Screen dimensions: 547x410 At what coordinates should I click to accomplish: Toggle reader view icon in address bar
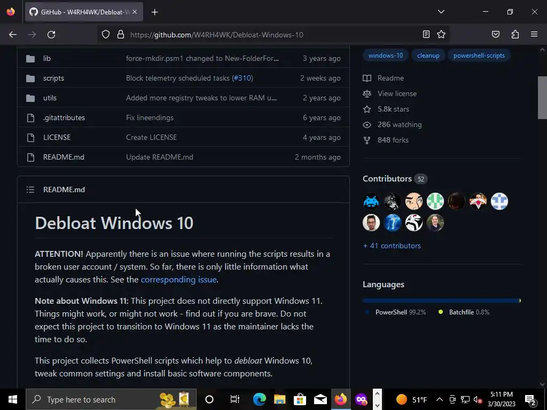426,34
